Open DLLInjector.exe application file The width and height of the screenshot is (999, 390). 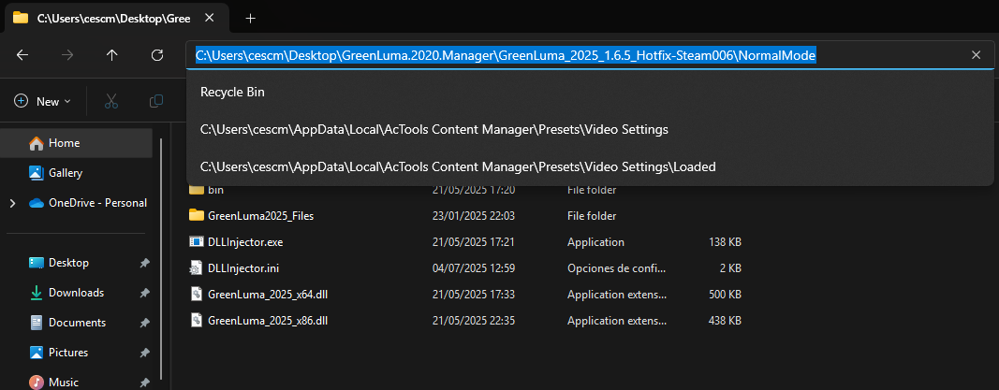click(244, 242)
